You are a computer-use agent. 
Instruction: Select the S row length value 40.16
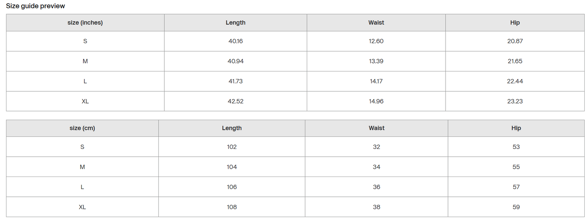click(x=236, y=41)
